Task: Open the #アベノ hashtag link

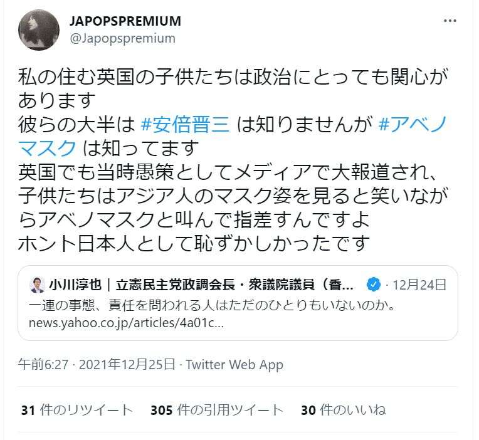Action: (413, 125)
